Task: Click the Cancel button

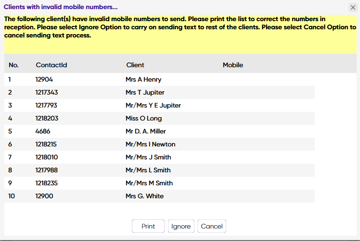Action: coord(212,226)
